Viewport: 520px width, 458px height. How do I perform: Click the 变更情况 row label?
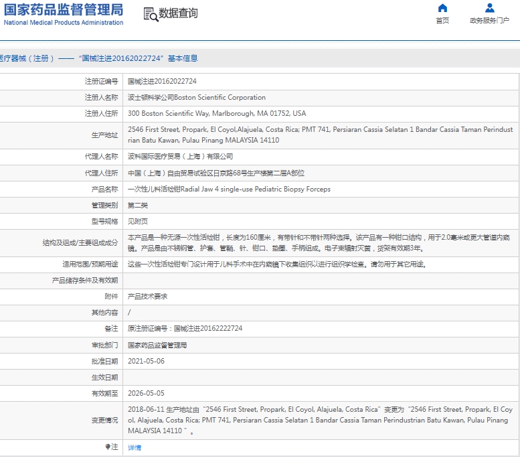click(104, 420)
